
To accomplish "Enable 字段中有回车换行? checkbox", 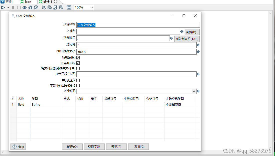I will (x=78, y=85).
